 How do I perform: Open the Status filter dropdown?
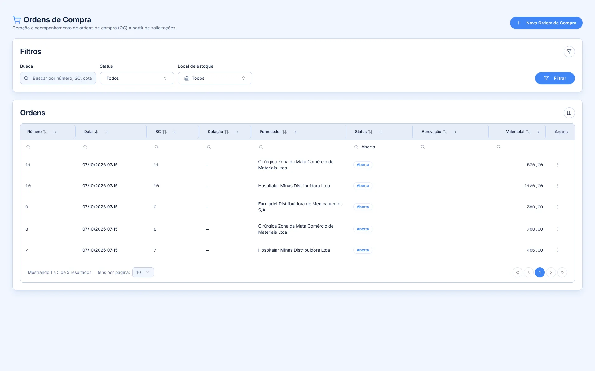click(x=137, y=78)
